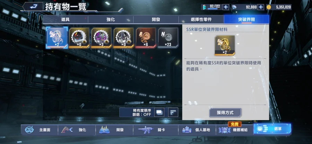Open 機體補給 with the 免費 badge

point(234,129)
